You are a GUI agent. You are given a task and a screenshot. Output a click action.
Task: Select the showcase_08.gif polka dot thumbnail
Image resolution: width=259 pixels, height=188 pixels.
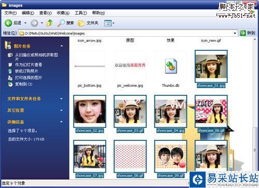coord(130,156)
